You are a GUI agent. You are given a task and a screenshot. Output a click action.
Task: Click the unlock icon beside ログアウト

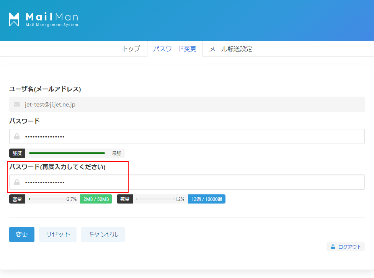click(333, 247)
